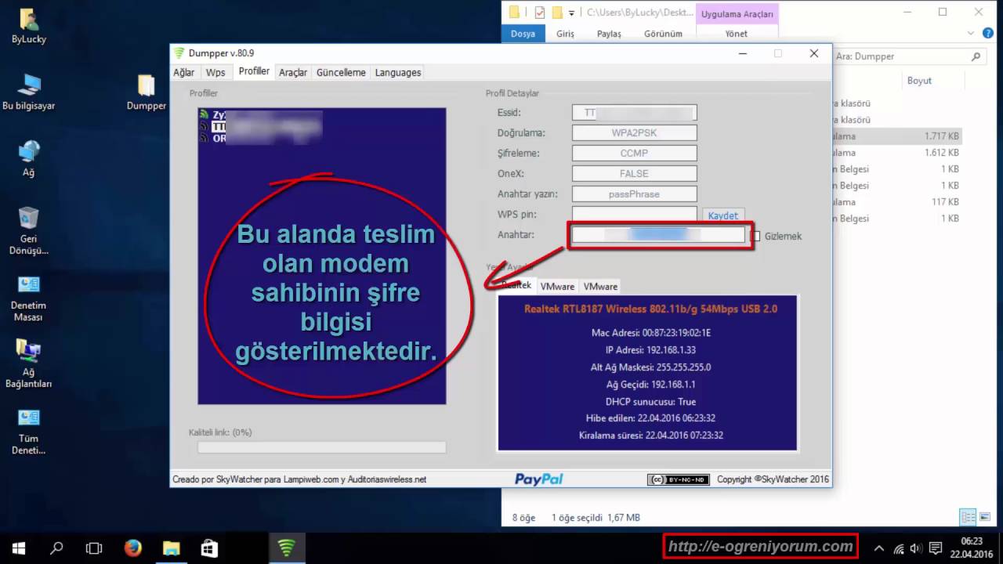The width and height of the screenshot is (1003, 564).
Task: Select the first VMware adapter tab
Action: [558, 287]
